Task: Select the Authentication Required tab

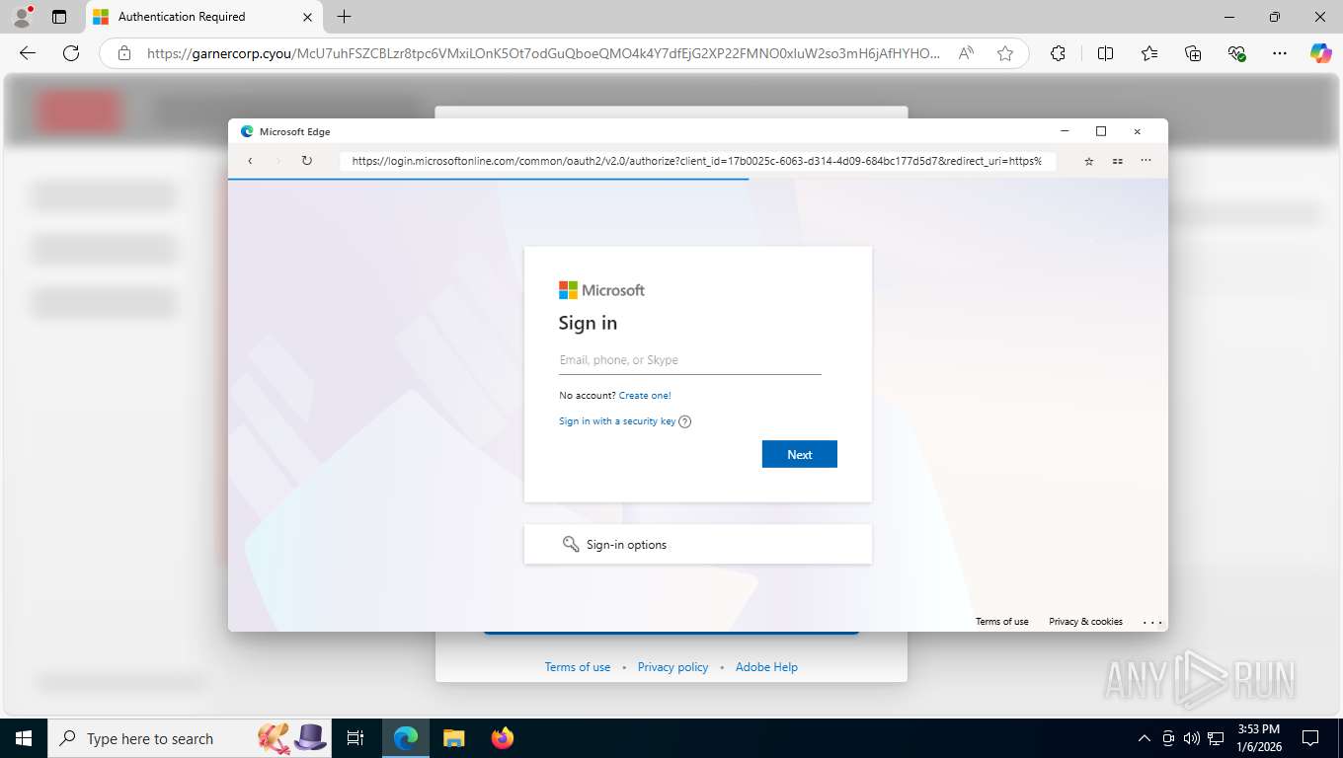Action: coord(204,17)
